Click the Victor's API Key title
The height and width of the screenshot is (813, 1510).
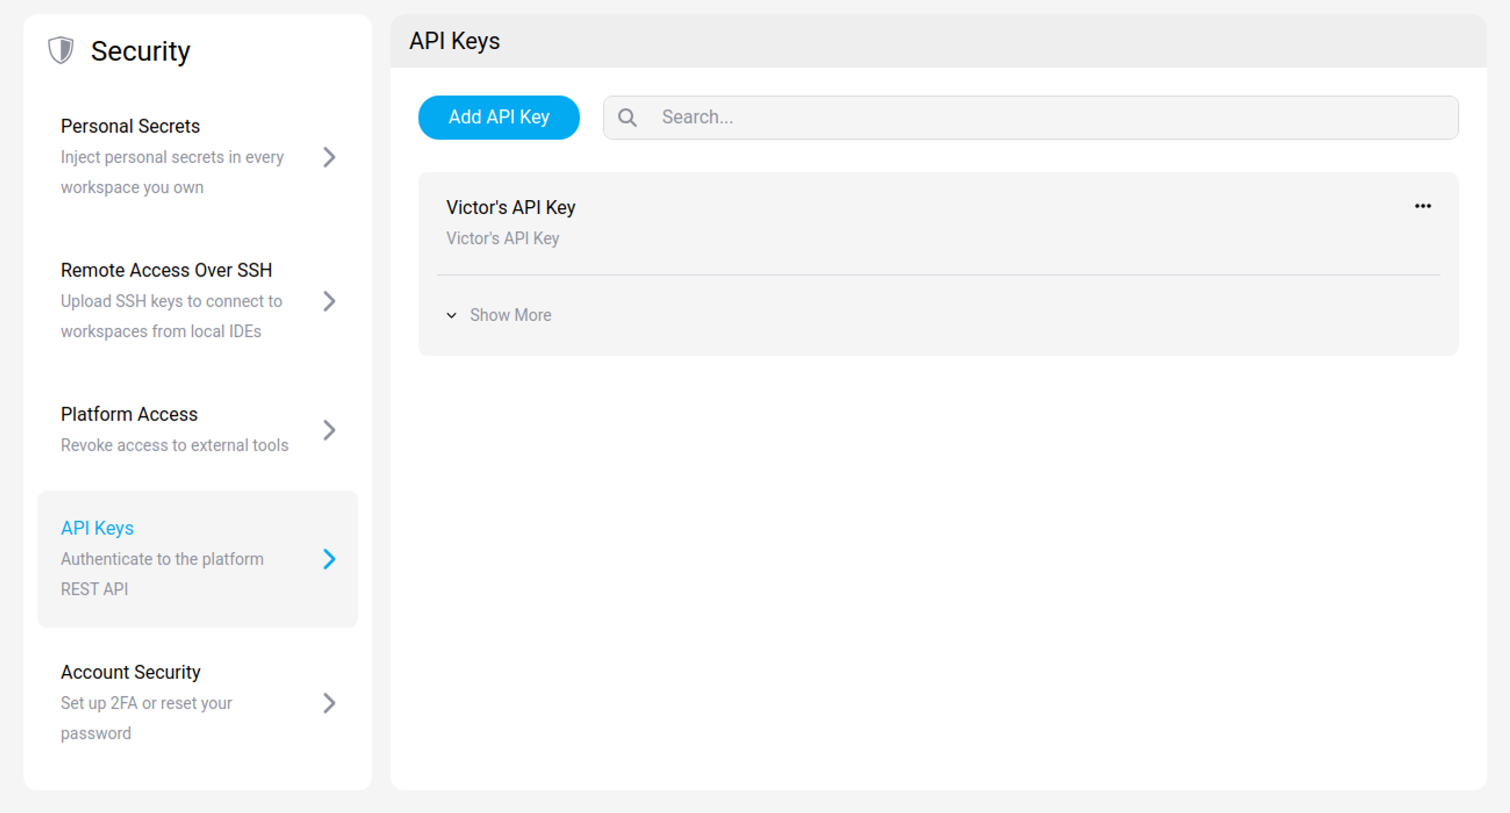click(x=511, y=207)
